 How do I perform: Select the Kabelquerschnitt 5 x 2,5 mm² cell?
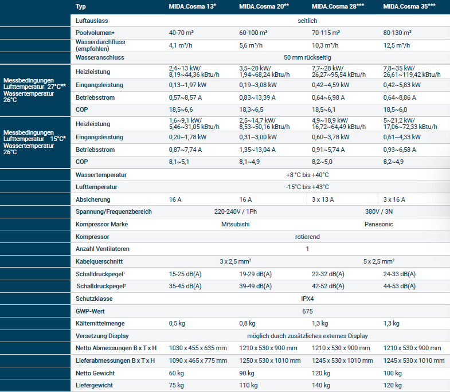pyautogui.click(x=379, y=261)
